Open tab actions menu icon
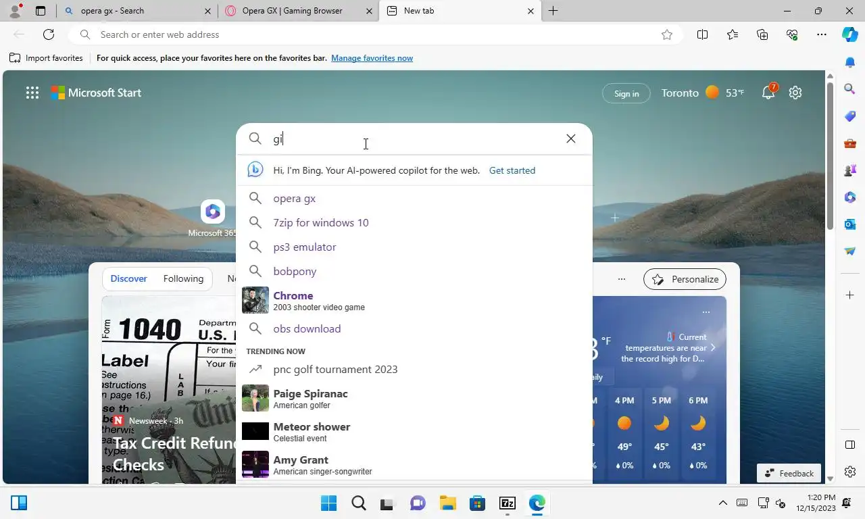865x519 pixels. coord(41,11)
